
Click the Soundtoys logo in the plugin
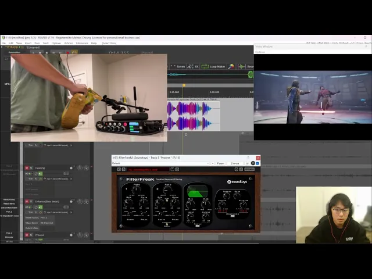pyautogui.click(x=237, y=182)
